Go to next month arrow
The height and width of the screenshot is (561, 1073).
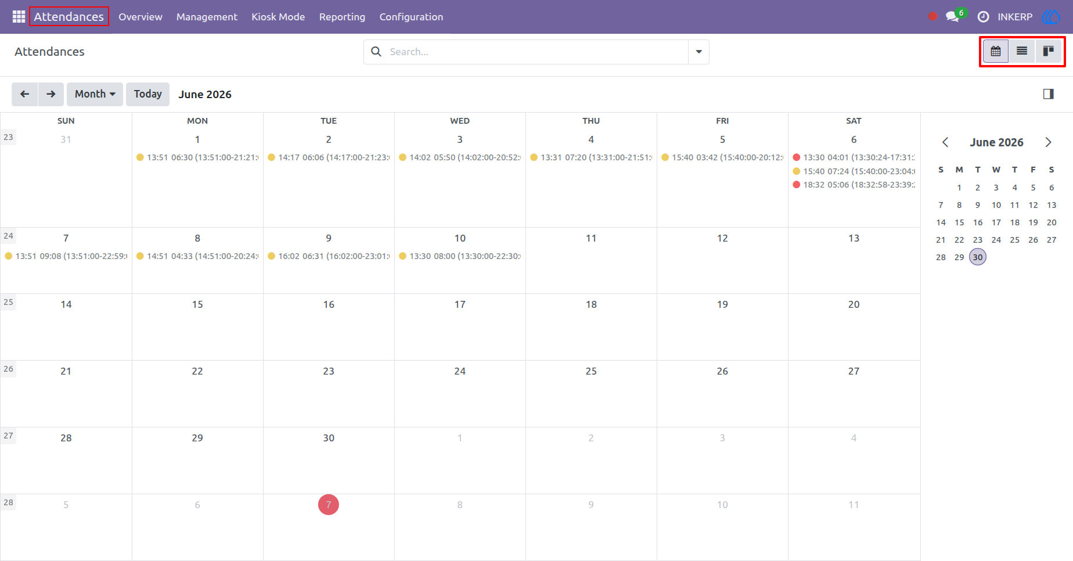click(x=51, y=94)
